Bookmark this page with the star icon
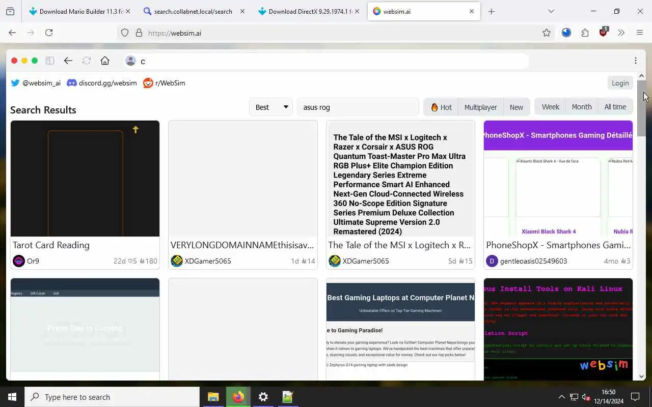 (547, 33)
